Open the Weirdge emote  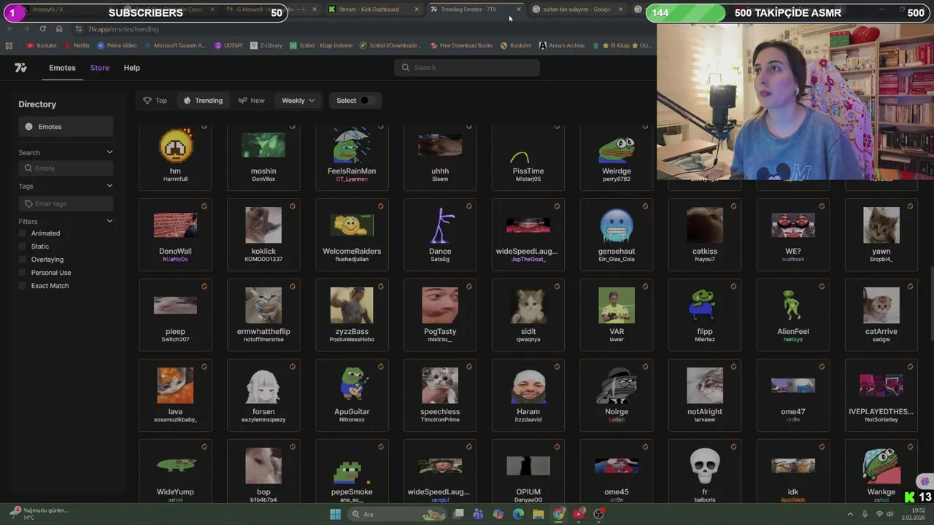(617, 157)
